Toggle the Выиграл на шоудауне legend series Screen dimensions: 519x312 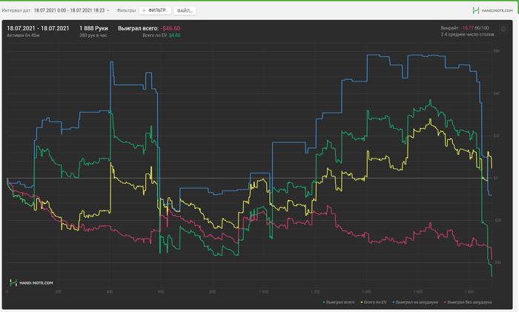(x=415, y=302)
